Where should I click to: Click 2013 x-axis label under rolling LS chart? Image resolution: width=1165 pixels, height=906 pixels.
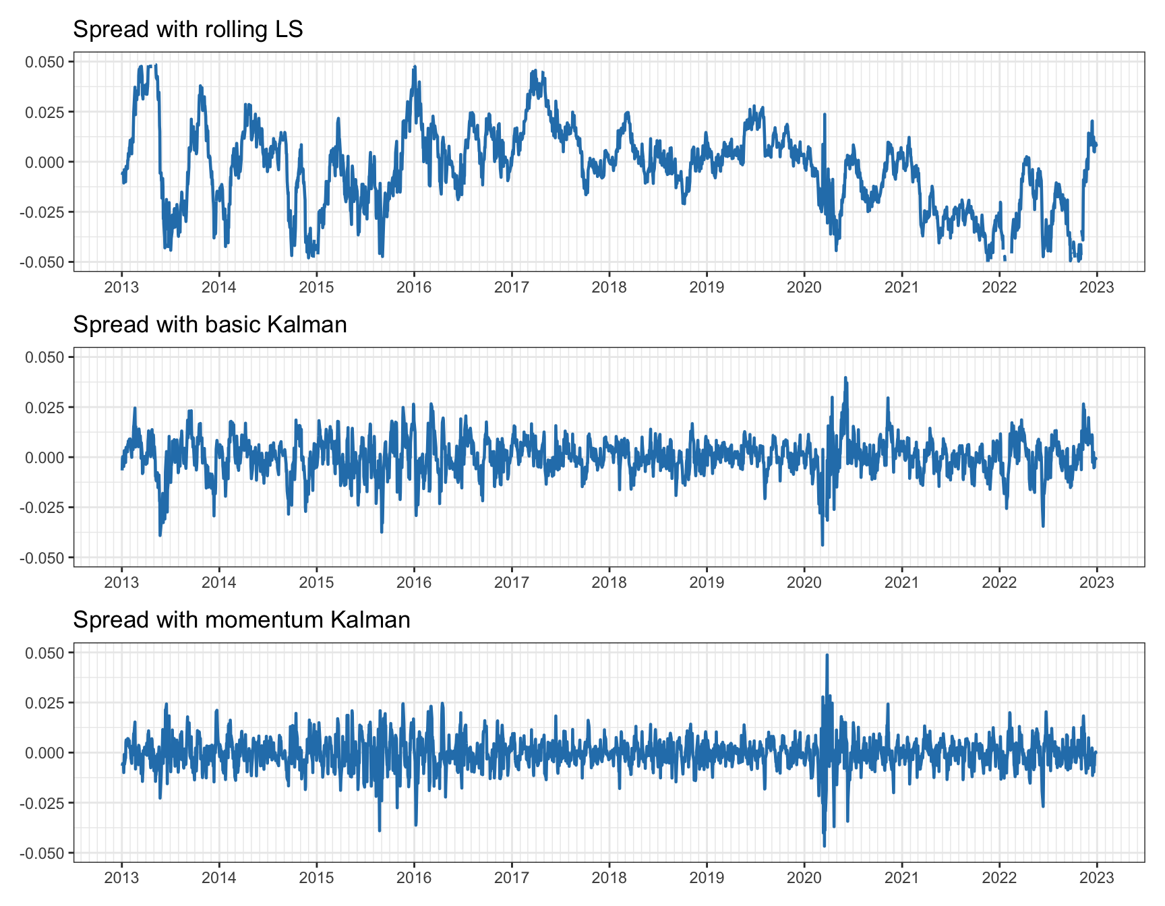121,287
